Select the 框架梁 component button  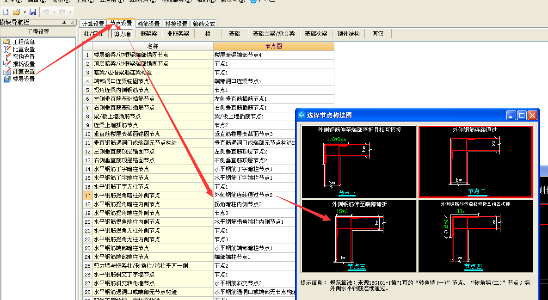tap(148, 34)
